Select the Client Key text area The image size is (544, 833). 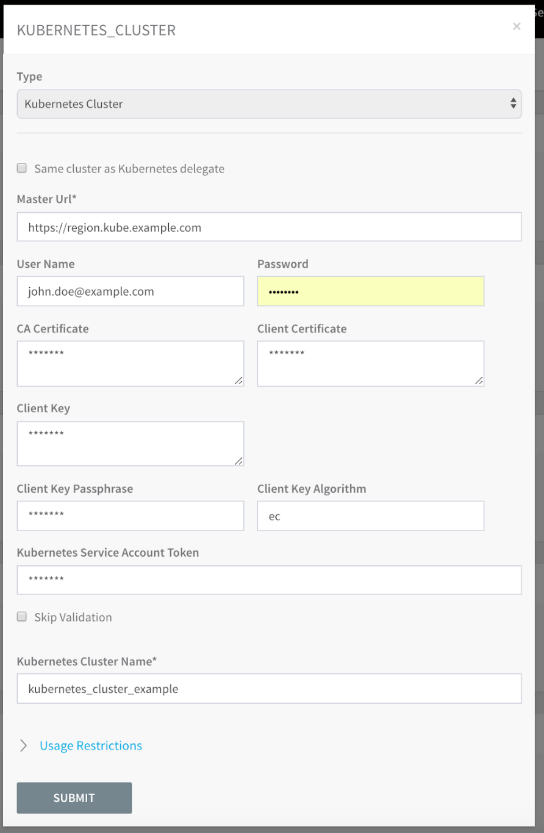(x=131, y=443)
